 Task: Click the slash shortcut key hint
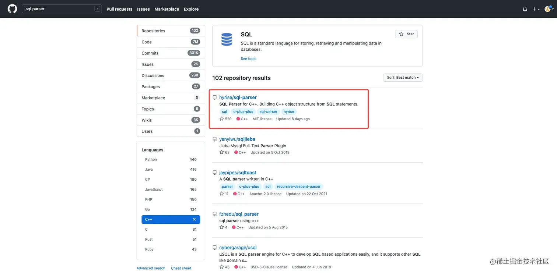coord(97,9)
